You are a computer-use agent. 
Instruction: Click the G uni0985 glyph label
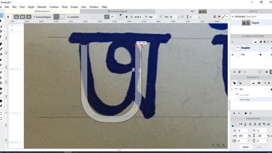coord(73,17)
